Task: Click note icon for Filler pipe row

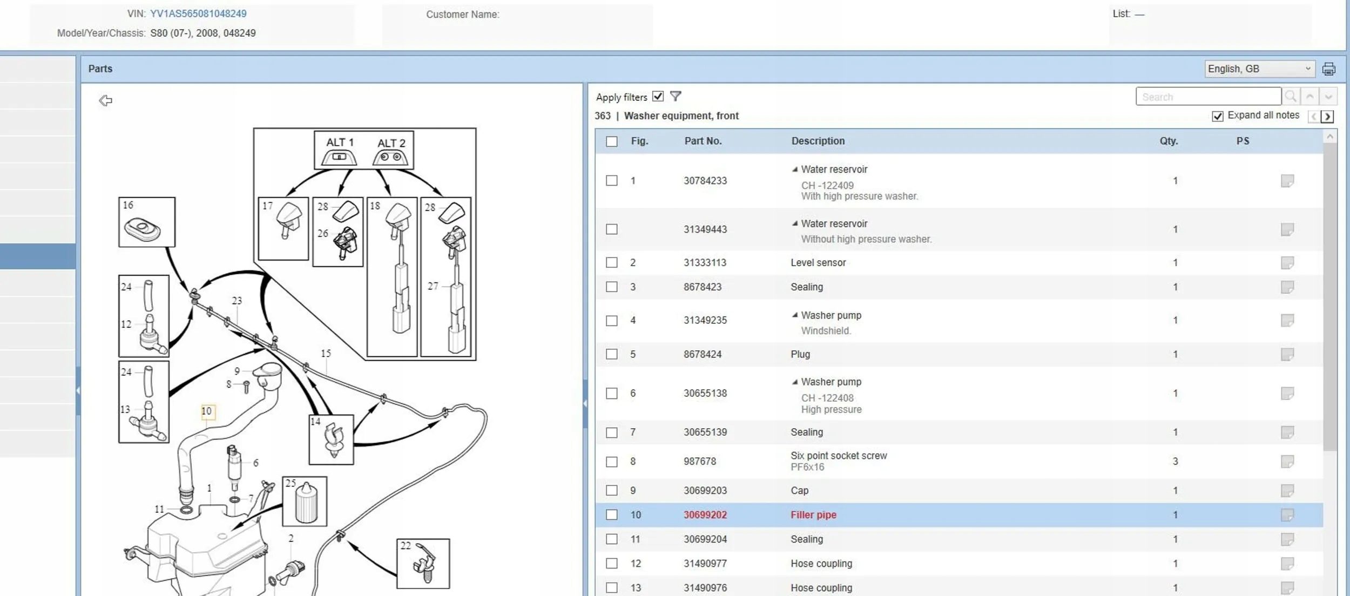Action: coord(1287,515)
